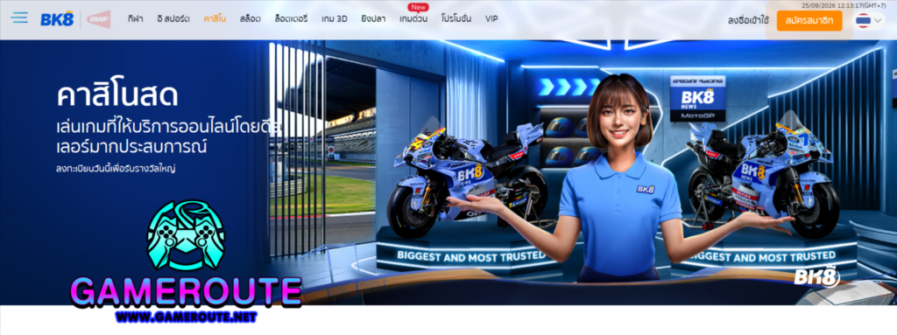897x335 pixels.
Task: Click the BK8 News MotoGP sign
Action: tap(697, 98)
